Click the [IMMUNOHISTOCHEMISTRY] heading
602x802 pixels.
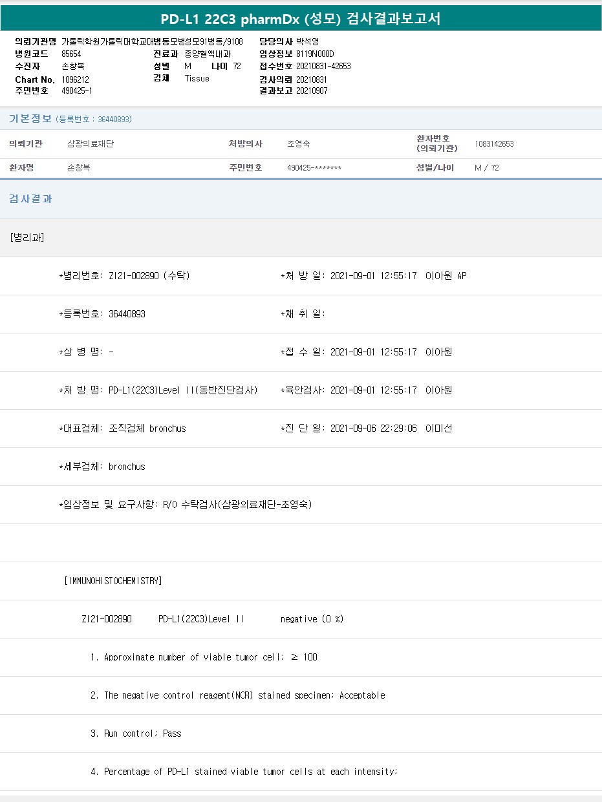[113, 581]
